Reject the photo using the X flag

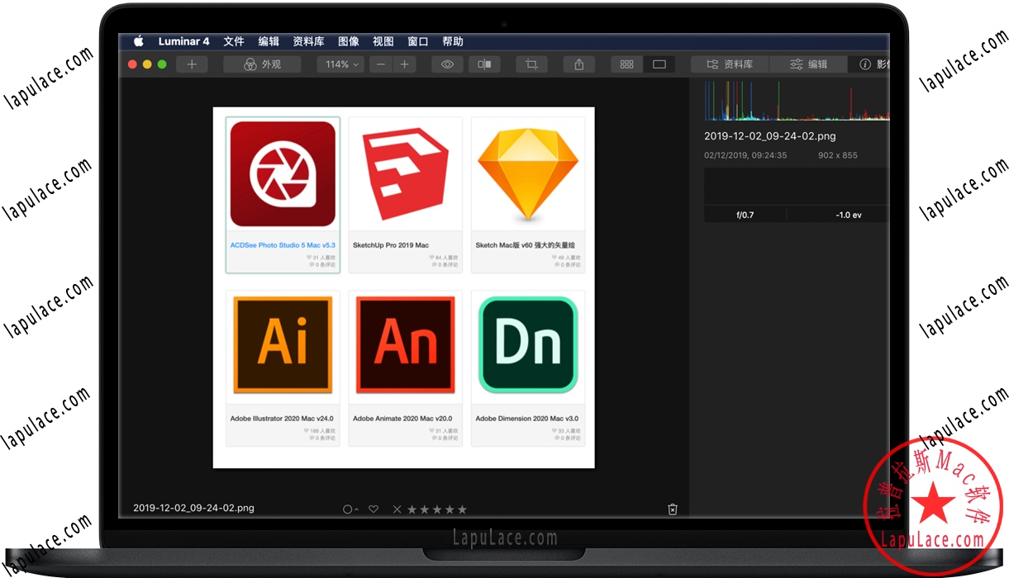tap(397, 509)
